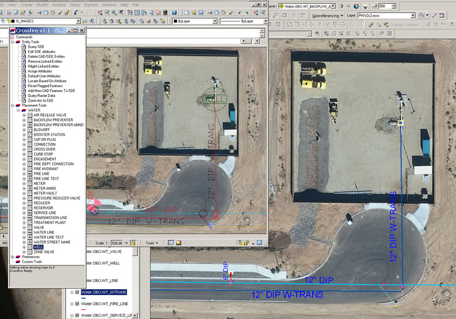This screenshot has height=319, width=456.
Task: Select ZONE VALVE tree item
Action: point(44,252)
